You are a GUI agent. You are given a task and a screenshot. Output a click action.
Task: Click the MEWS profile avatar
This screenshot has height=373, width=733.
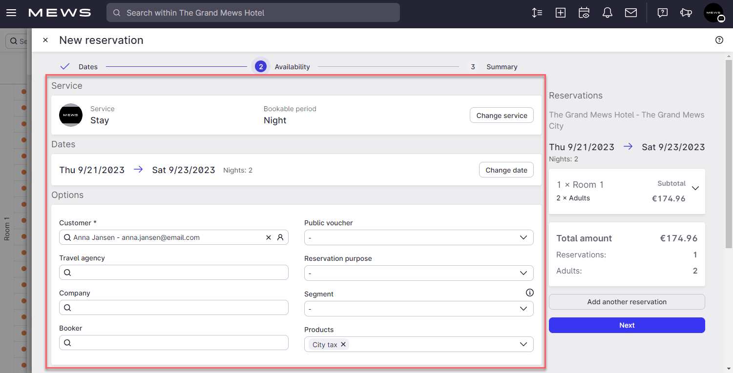[x=713, y=13]
